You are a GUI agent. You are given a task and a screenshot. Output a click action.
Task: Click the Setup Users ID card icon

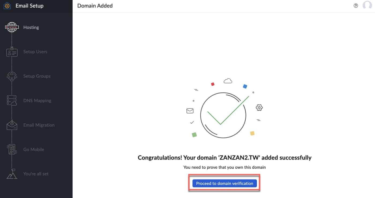[12, 52]
